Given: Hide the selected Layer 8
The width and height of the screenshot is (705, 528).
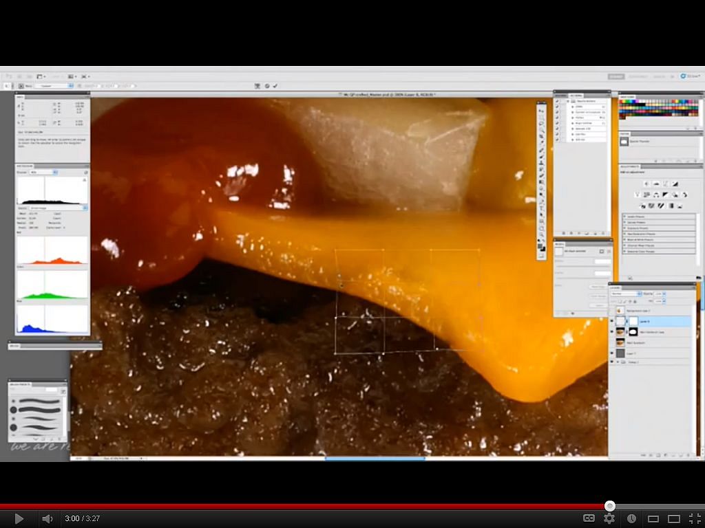Looking at the screenshot, I should pos(611,321).
